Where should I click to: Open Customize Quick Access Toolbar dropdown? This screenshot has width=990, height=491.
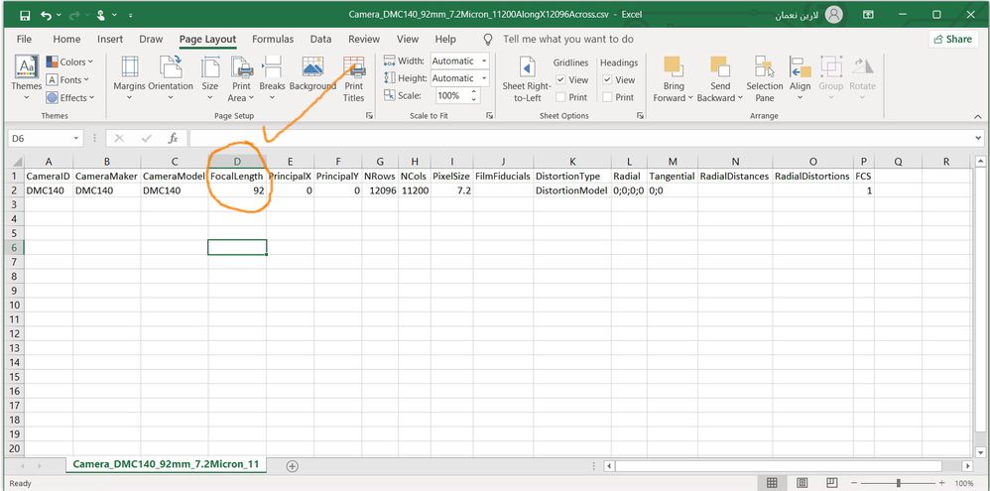131,15
